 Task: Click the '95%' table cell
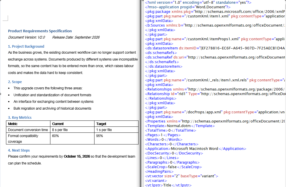[116, 139]
